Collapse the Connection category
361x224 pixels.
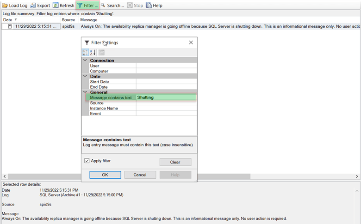click(x=85, y=60)
